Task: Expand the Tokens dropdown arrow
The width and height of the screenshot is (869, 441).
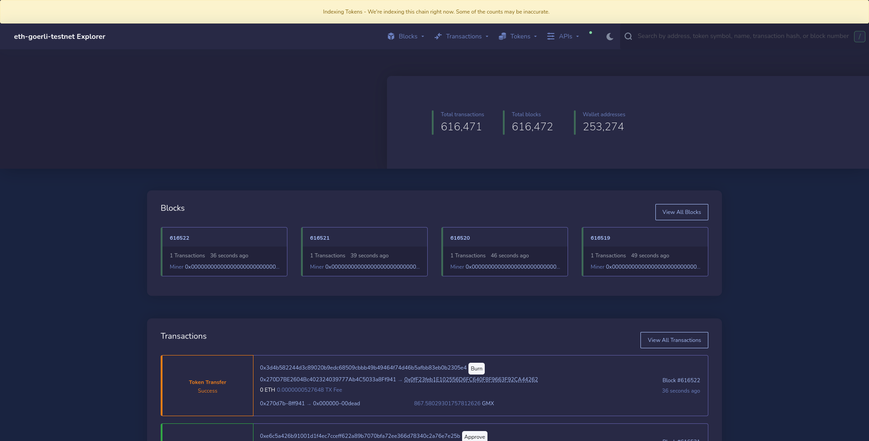Action: [x=535, y=37]
